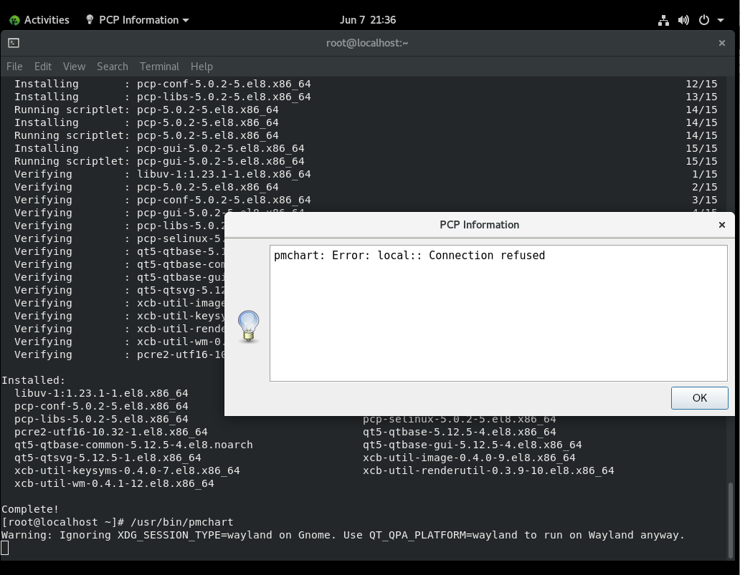The height and width of the screenshot is (575, 740).
Task: Click the lightbulb icon beside PCP Information in the top bar
Action: [90, 20]
